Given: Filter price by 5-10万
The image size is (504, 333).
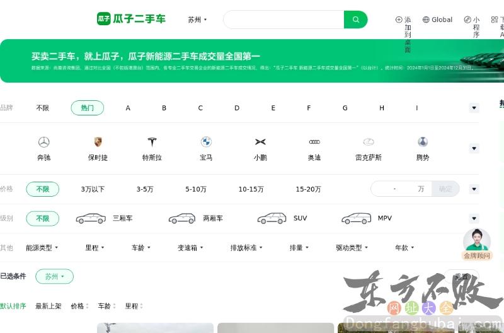Looking at the screenshot, I should pos(196,189).
